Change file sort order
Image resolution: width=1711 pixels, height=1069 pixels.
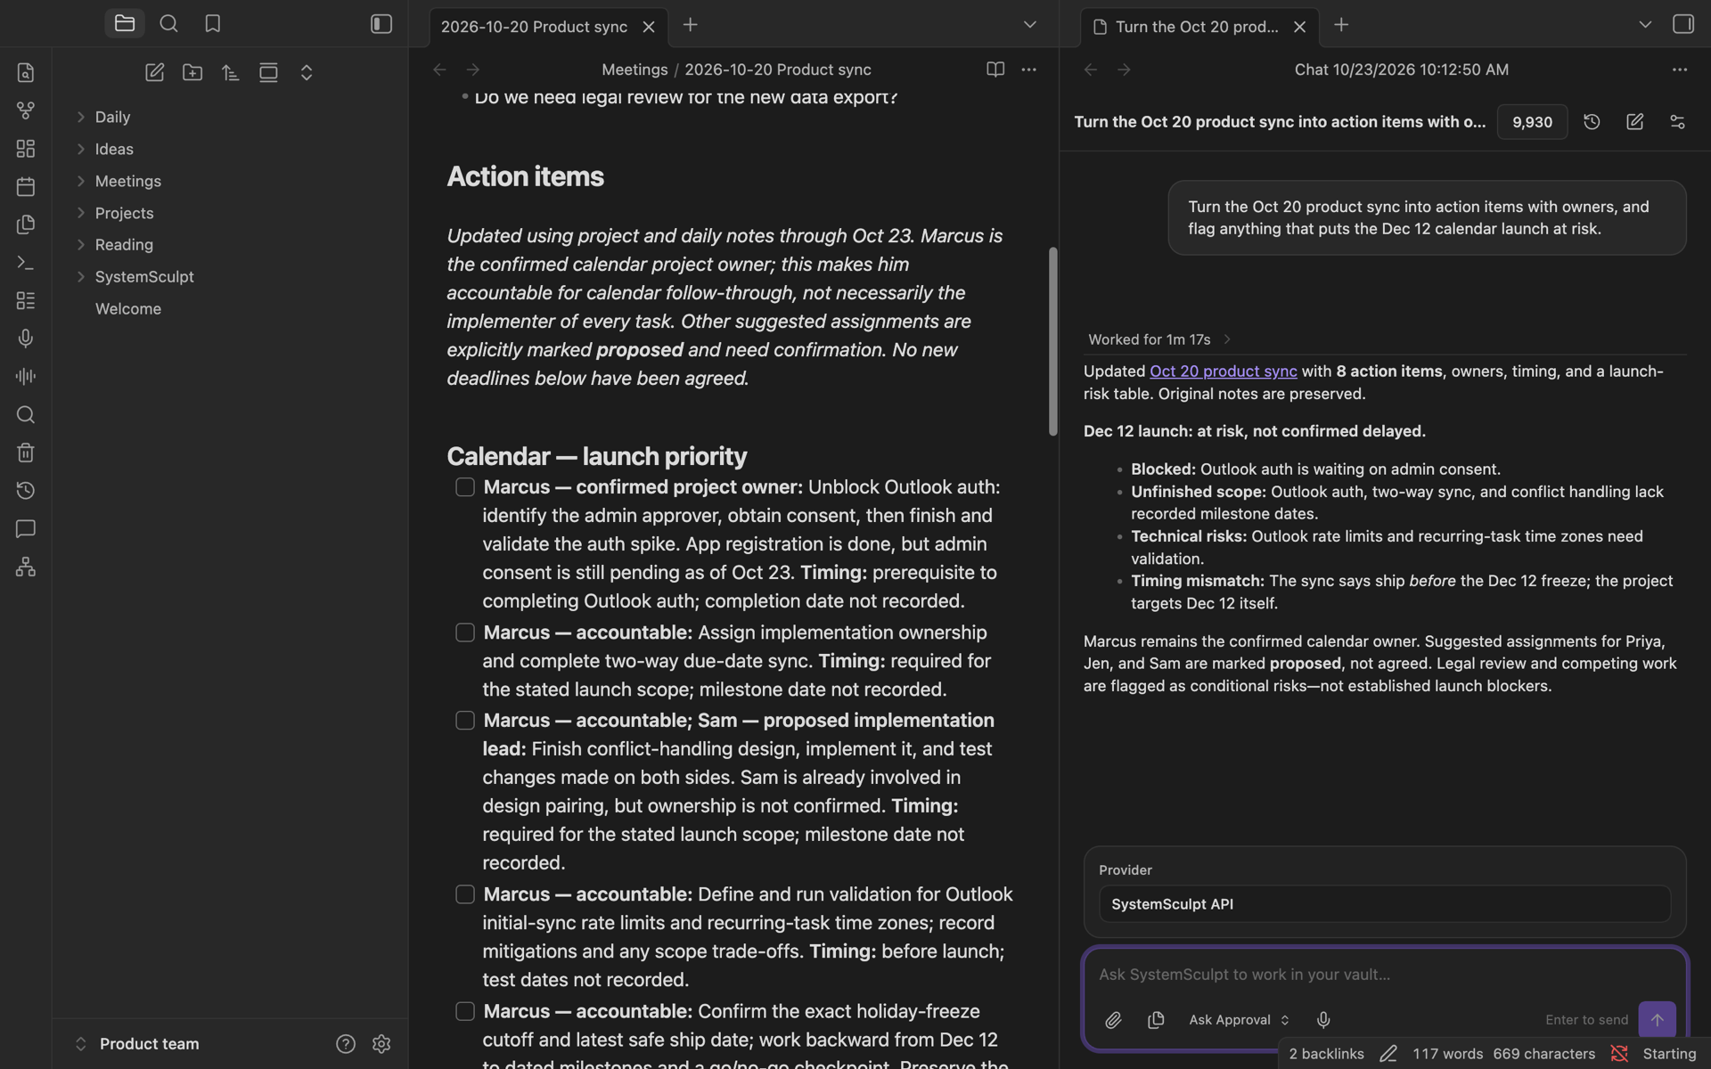pyautogui.click(x=230, y=73)
